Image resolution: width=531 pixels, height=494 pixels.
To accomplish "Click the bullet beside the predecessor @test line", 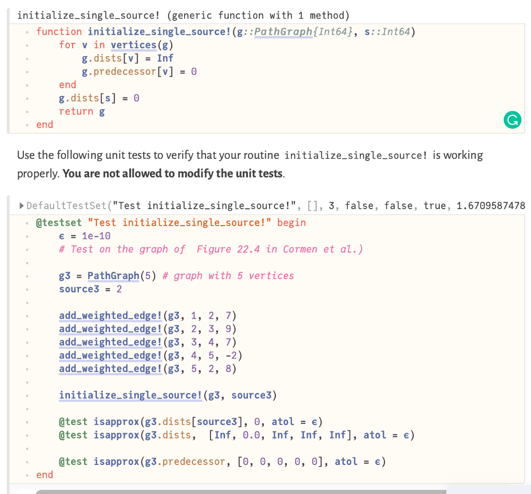I will pyautogui.click(x=28, y=461).
